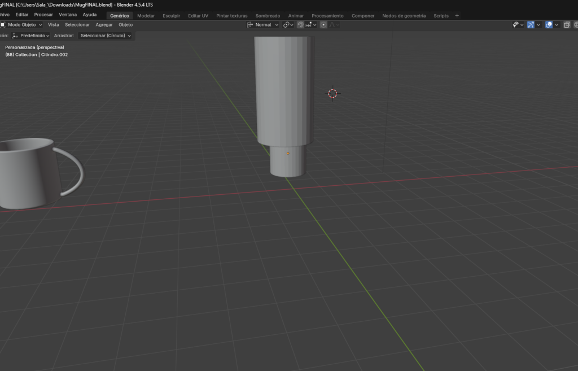Toggle X-ray transparency view
578x371 pixels.
coord(567,25)
